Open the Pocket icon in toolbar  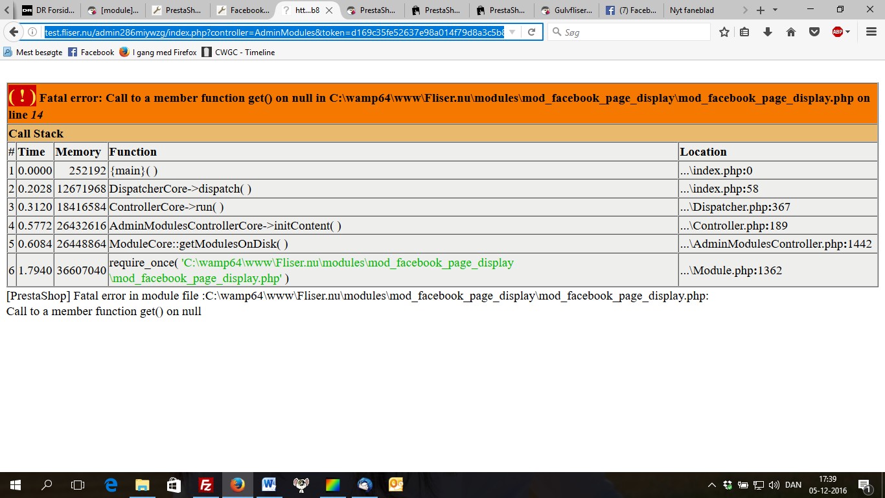tap(814, 32)
